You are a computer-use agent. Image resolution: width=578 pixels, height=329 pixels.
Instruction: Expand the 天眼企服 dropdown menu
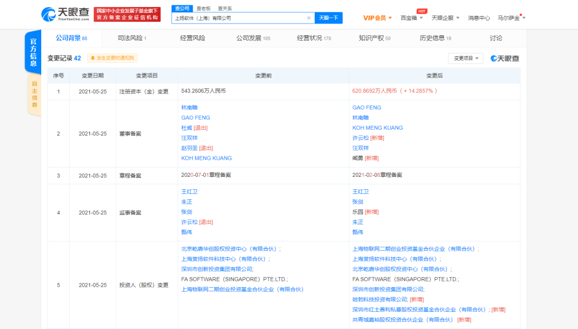(445, 18)
